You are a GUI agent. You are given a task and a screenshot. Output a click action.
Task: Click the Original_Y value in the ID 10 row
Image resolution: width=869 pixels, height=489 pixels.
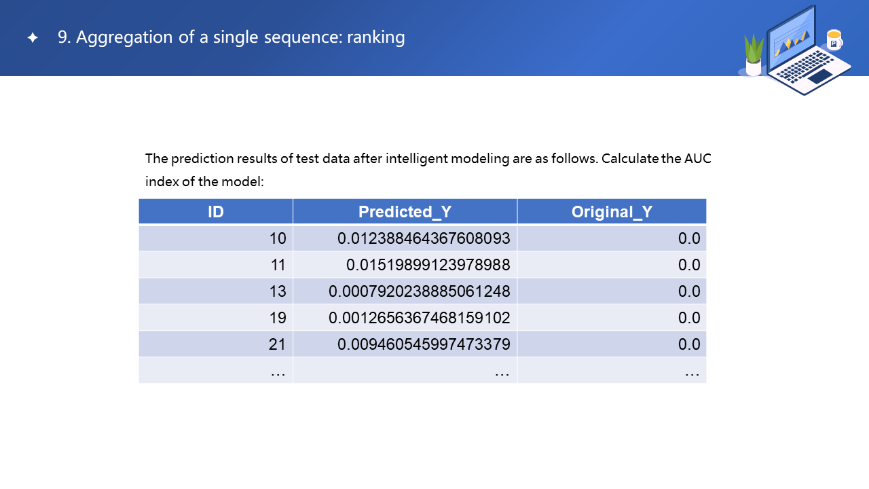click(x=689, y=238)
